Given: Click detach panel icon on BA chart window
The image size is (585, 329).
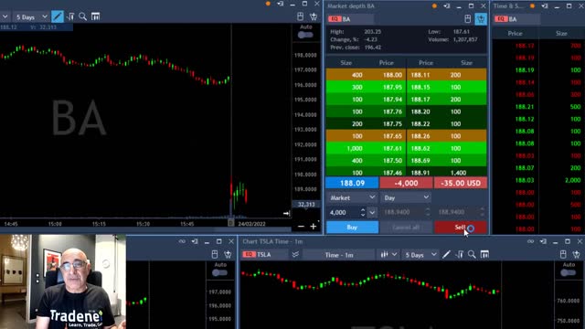Looking at the screenshot, I should [281, 4].
